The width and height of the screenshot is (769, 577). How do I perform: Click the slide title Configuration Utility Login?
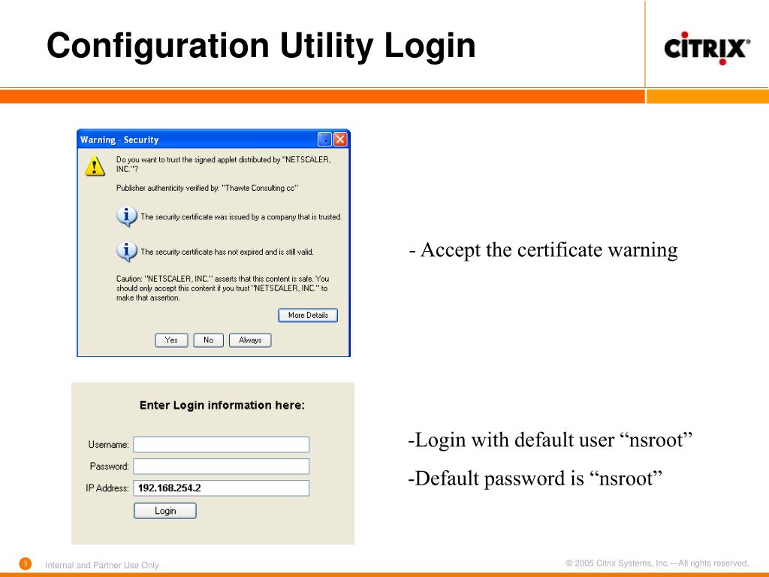click(261, 45)
